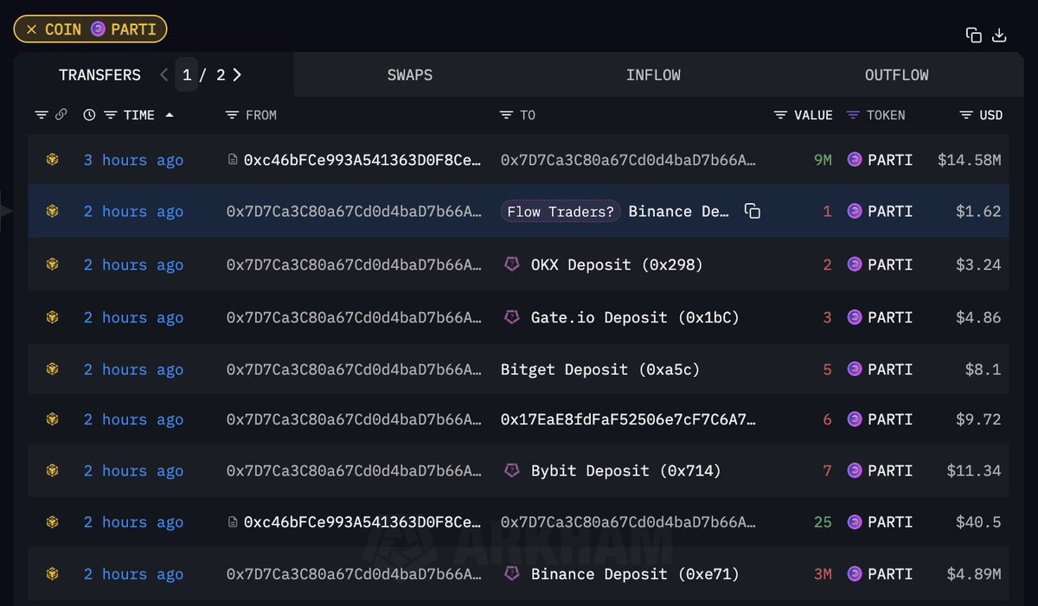This screenshot has height=606, width=1038.
Task: Click the OKX Deposit entity logo
Action: click(x=512, y=265)
